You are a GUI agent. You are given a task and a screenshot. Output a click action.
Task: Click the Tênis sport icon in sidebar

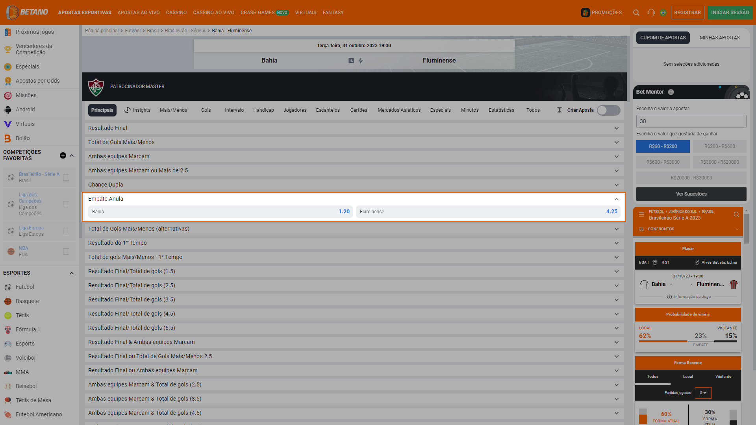(8, 315)
